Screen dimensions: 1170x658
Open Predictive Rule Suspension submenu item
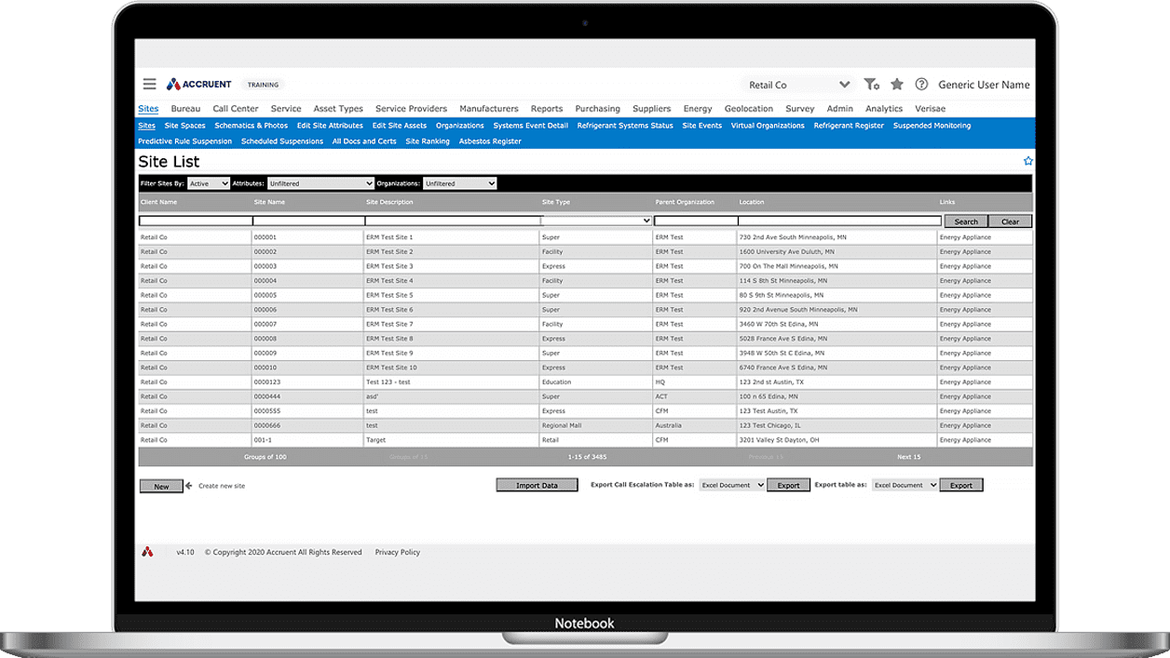pyautogui.click(x=184, y=141)
